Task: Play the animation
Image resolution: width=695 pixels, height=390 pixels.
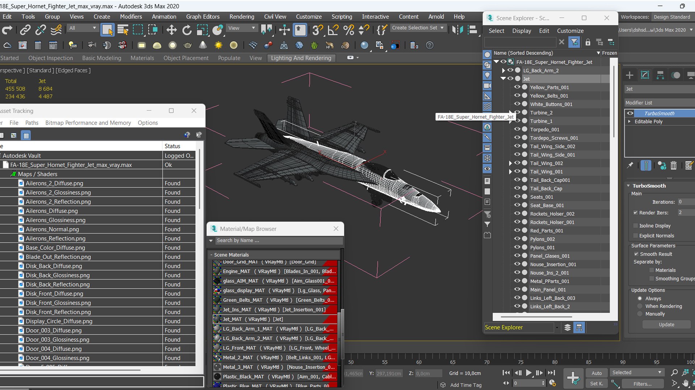Action: [x=528, y=373]
